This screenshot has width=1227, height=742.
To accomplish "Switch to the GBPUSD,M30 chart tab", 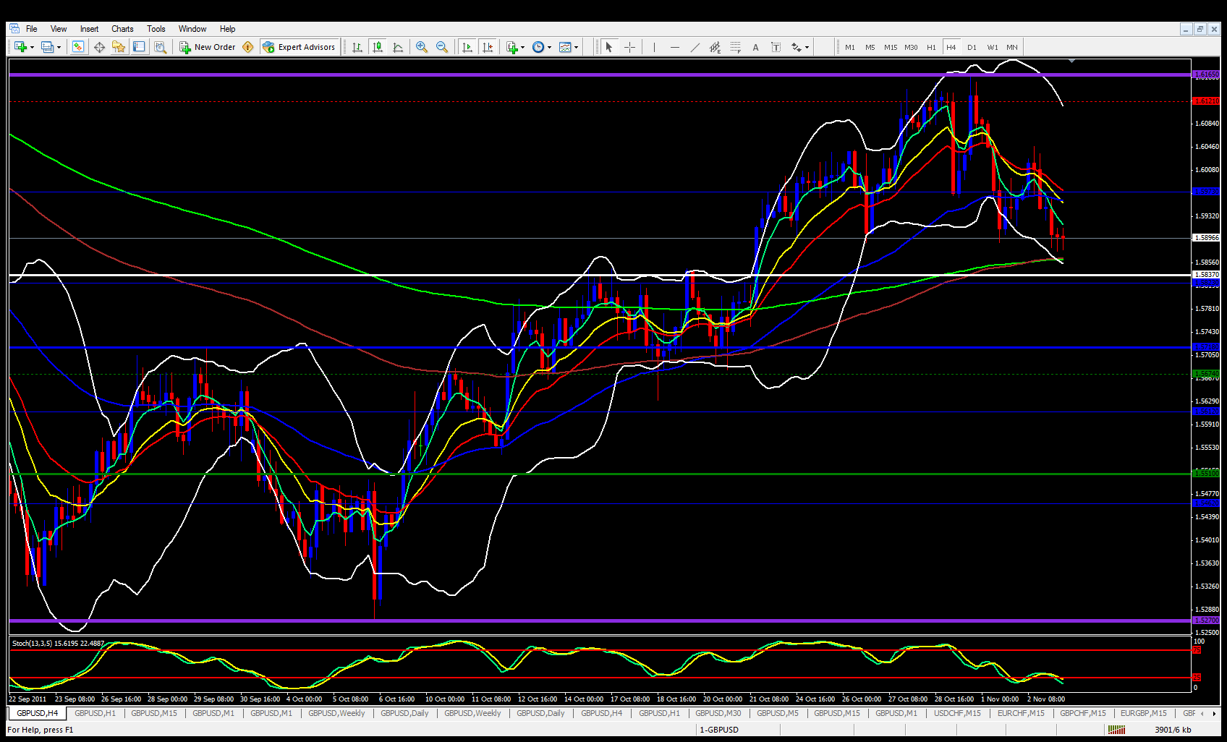I will click(718, 713).
